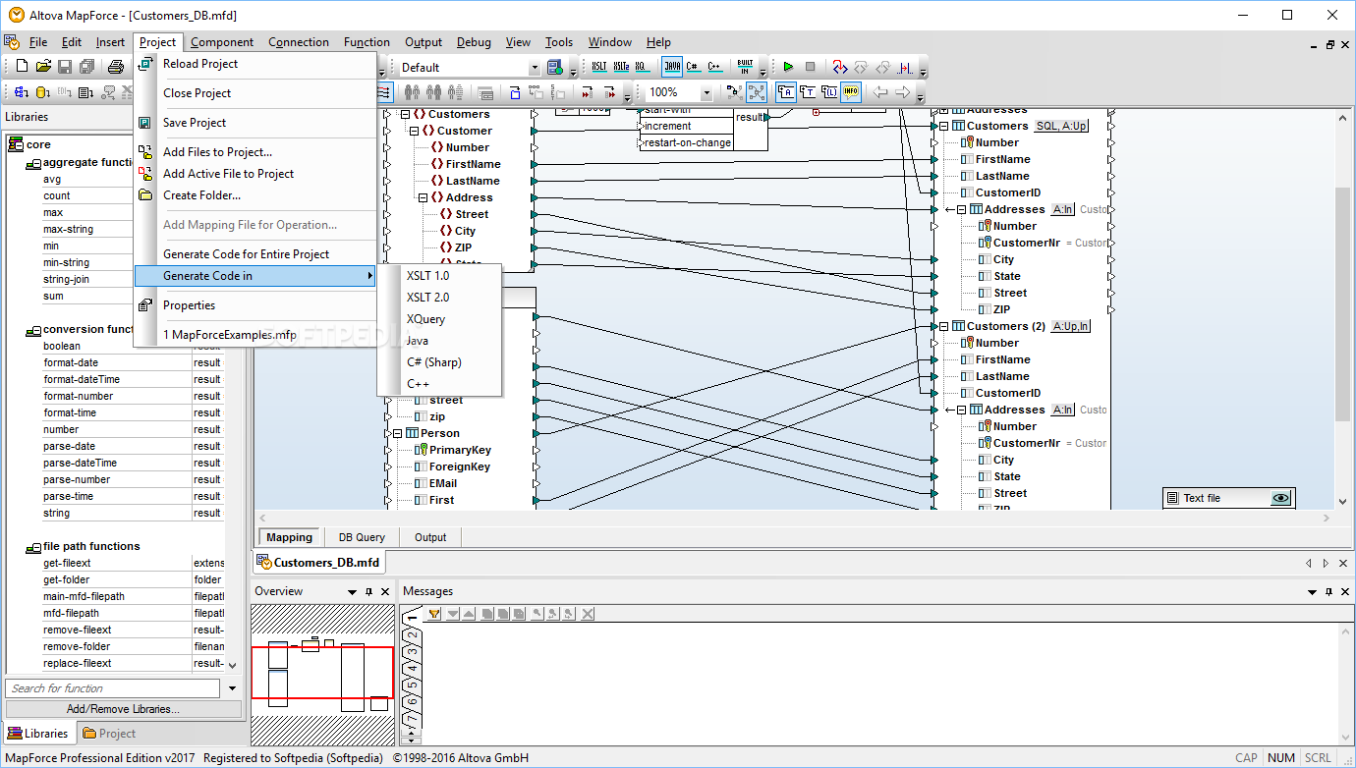Click A:Up,In button on Customers (2)

coord(1071,326)
